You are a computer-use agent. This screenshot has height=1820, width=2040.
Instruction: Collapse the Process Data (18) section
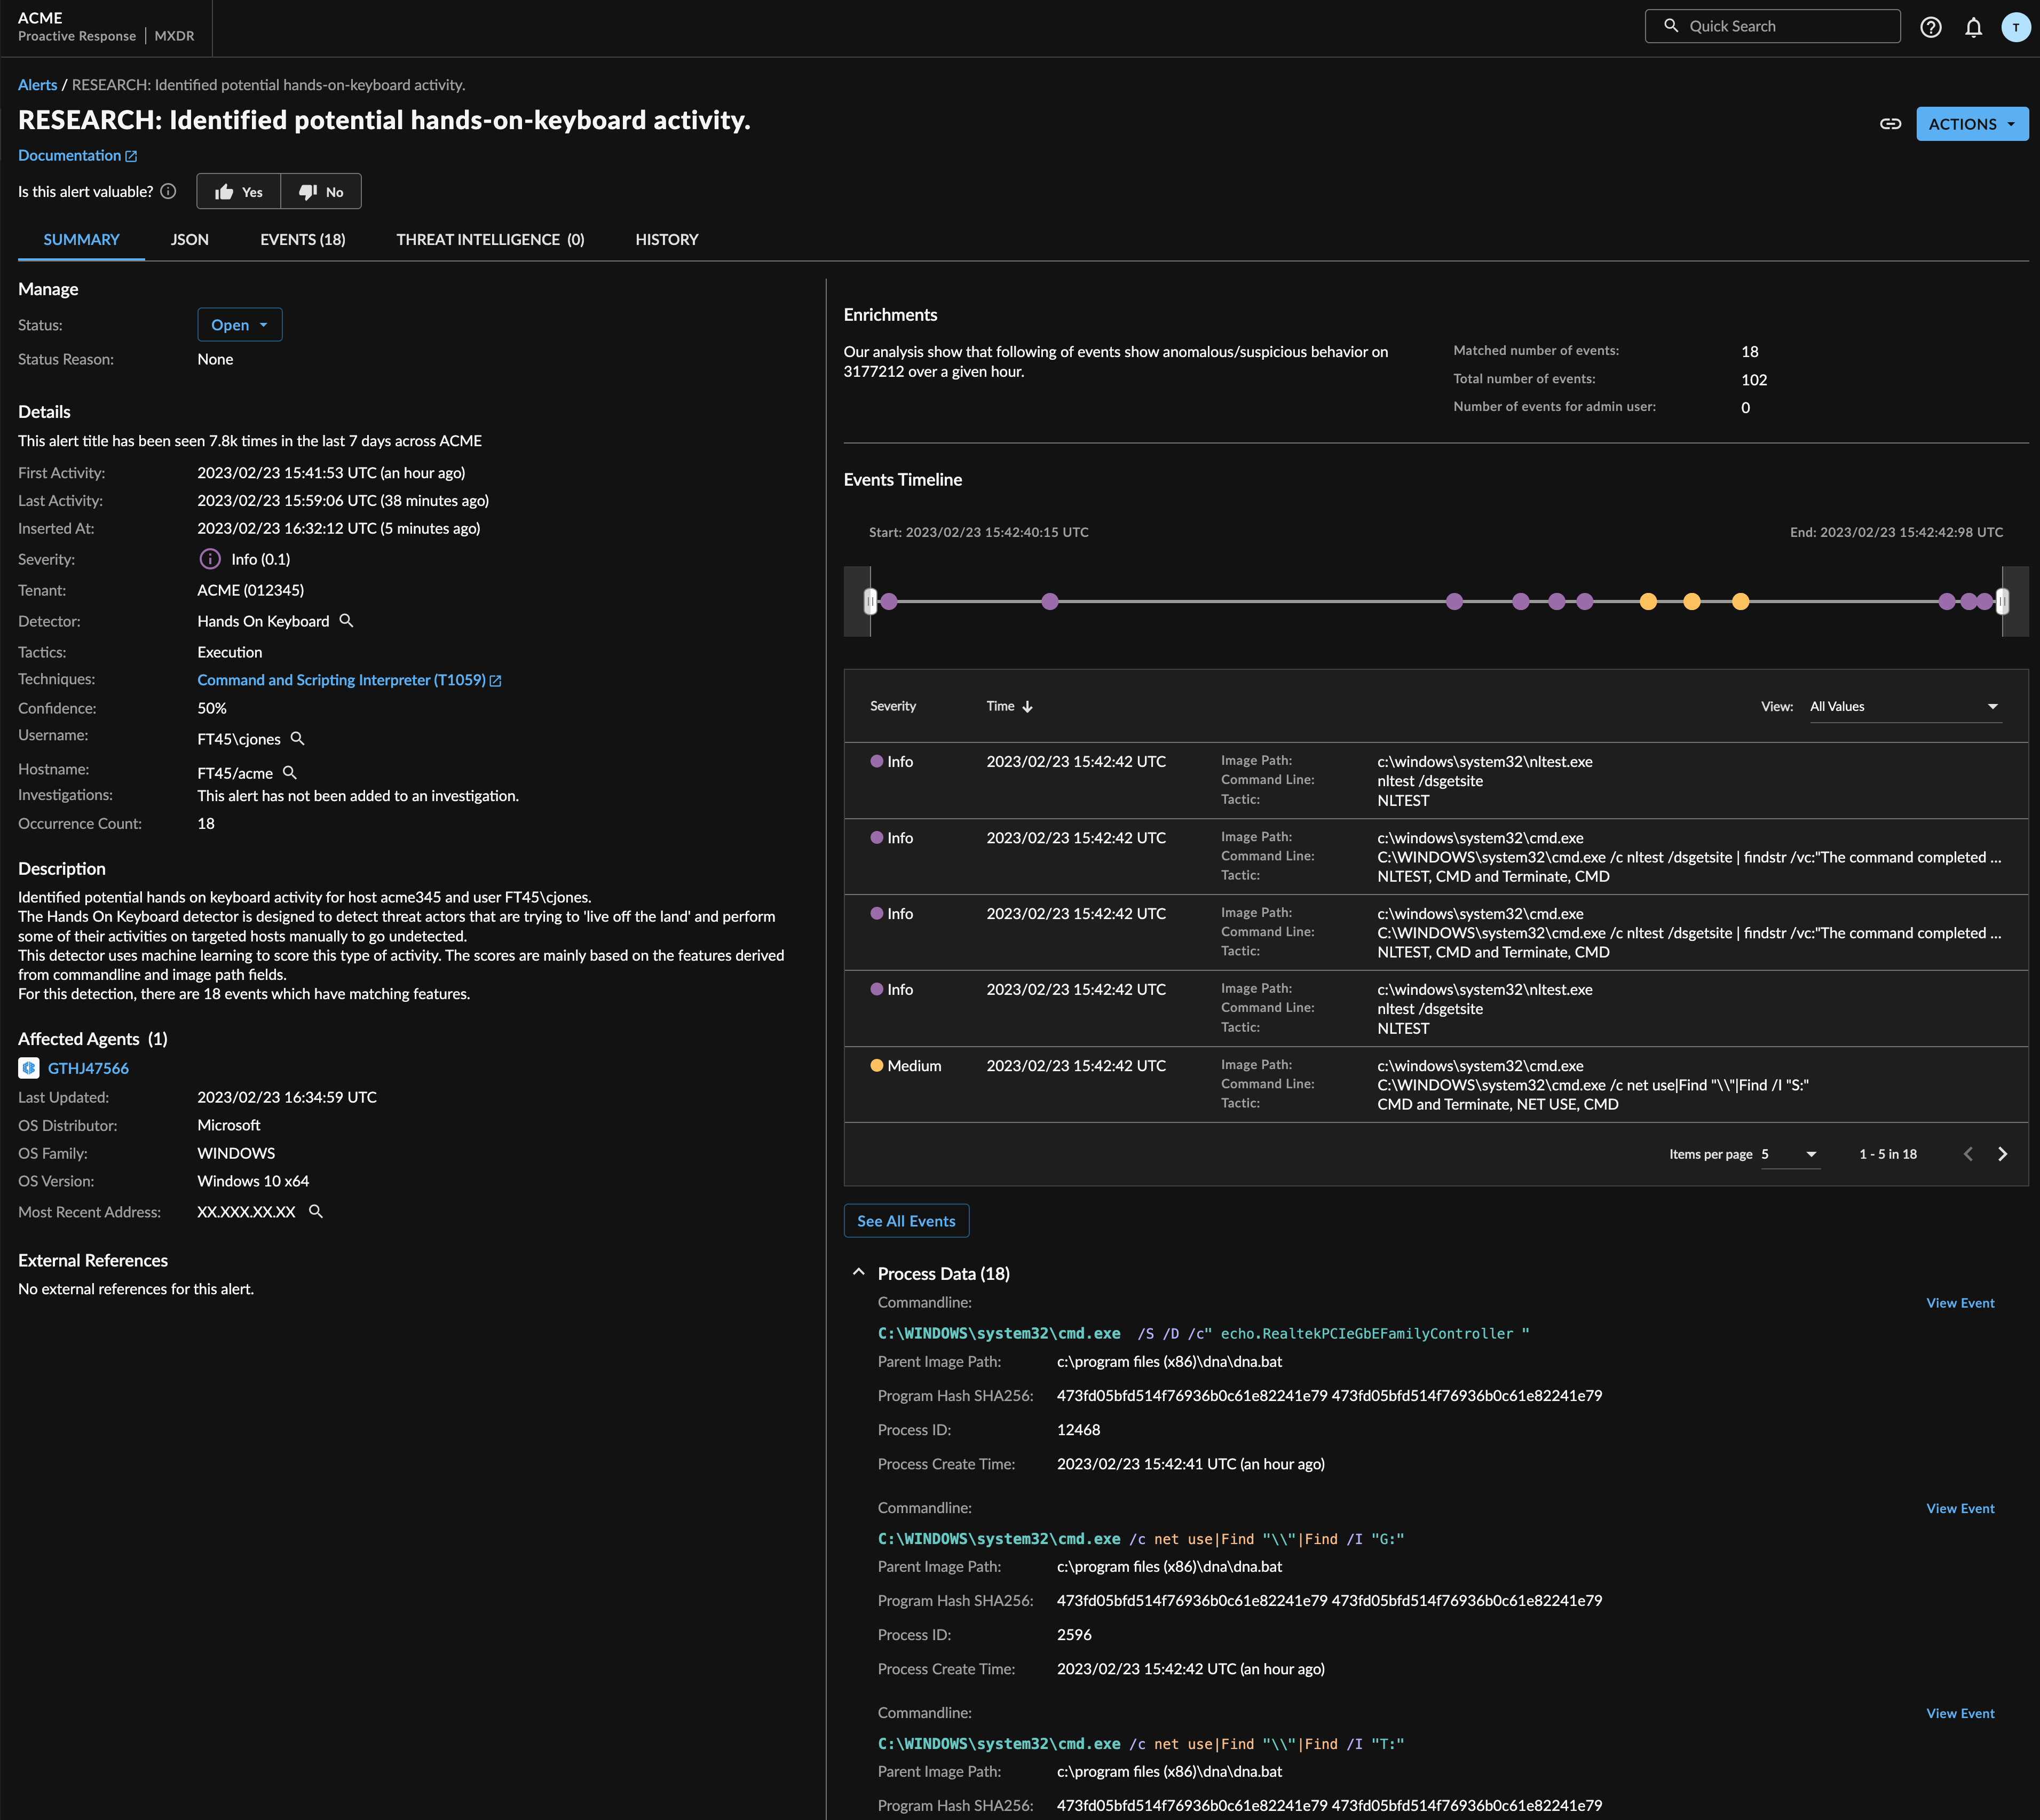(858, 1273)
